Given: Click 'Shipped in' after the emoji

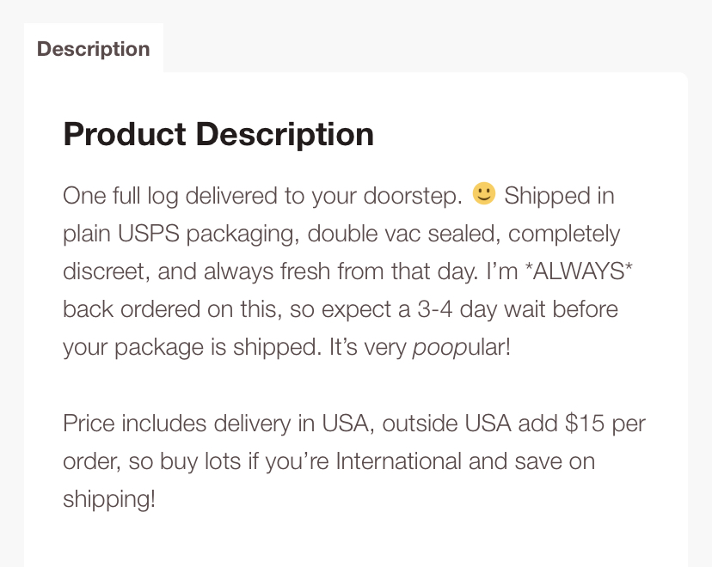Looking at the screenshot, I should [559, 197].
